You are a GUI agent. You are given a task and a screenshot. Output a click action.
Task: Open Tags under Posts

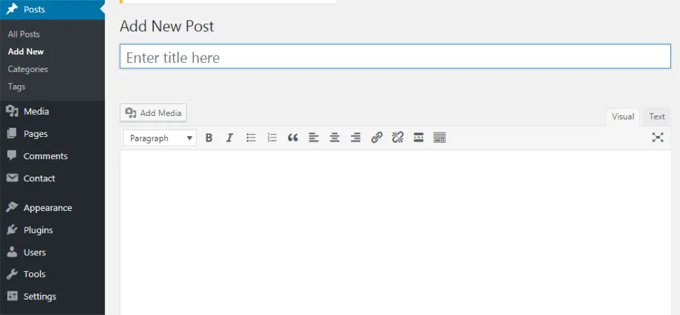point(16,86)
